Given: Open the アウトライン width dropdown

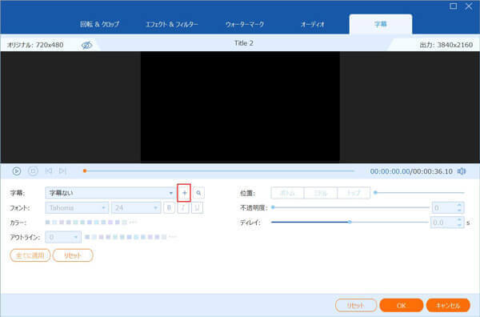Looking at the screenshot, I should pyautogui.click(x=63, y=237).
